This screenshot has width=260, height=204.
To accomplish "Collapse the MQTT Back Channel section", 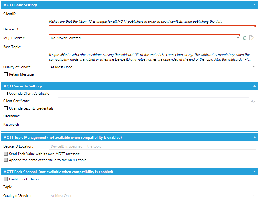I will [254, 172].
